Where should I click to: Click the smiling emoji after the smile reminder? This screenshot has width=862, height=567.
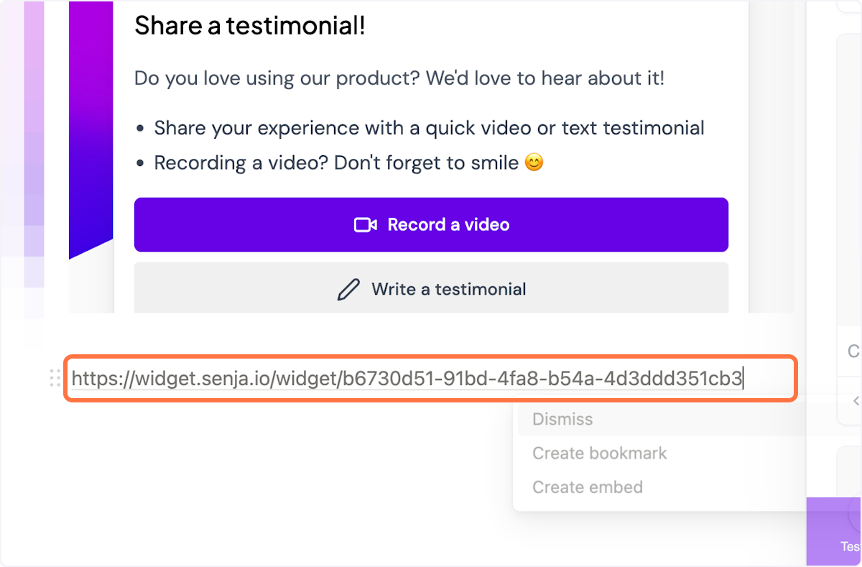point(534,162)
